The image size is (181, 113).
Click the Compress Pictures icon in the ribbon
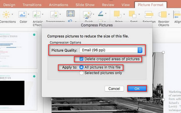(70, 14)
